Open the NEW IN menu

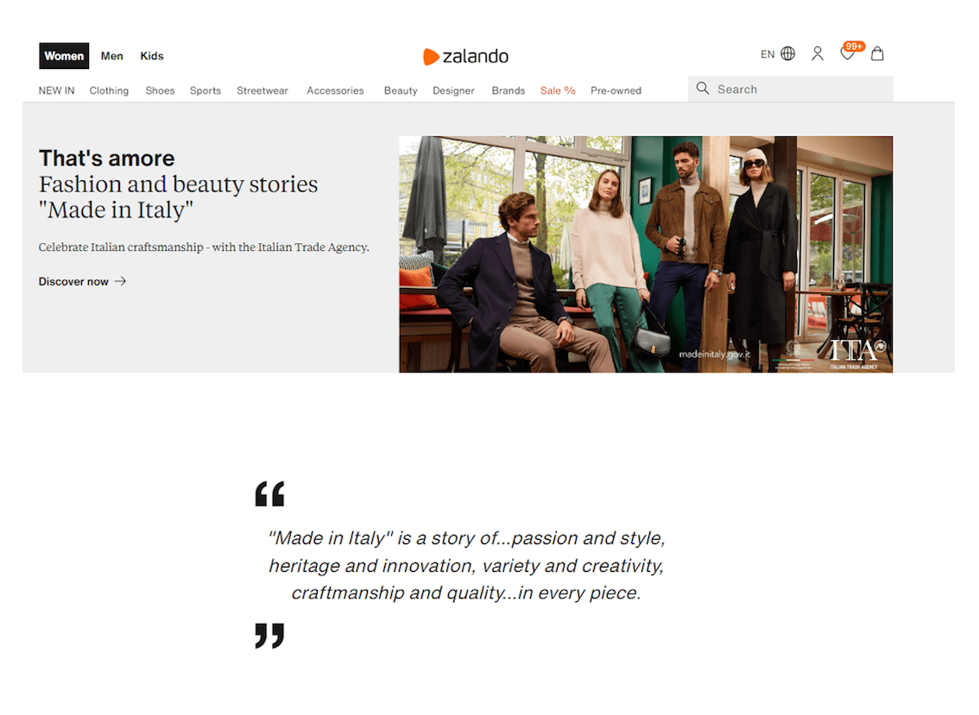(56, 91)
